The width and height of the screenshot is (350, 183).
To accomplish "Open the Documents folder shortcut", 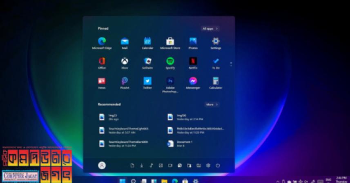I will 132,166.
